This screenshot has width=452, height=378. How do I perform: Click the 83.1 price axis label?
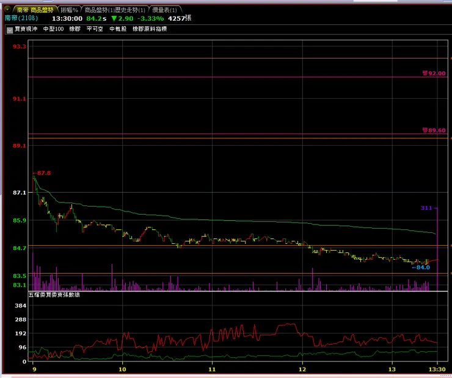click(20, 285)
